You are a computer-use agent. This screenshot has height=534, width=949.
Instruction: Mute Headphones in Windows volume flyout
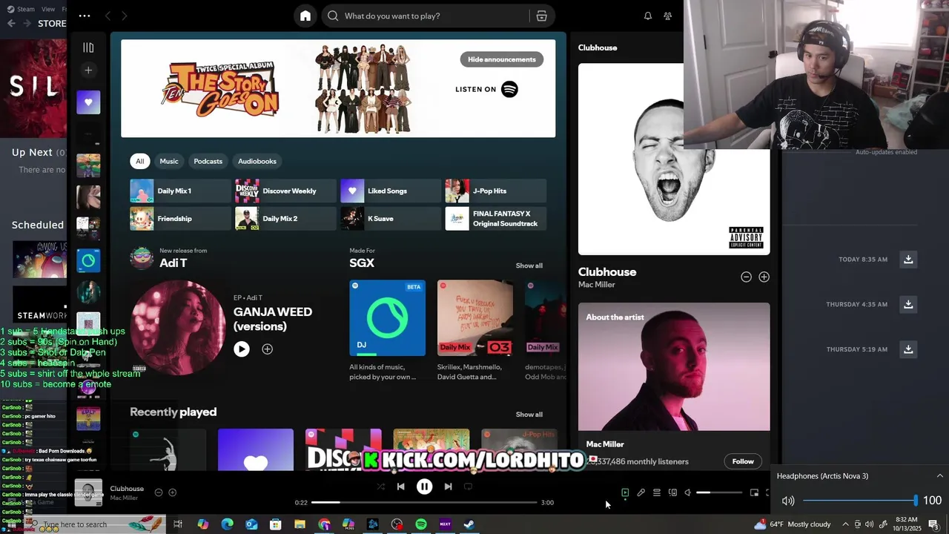coord(788,501)
